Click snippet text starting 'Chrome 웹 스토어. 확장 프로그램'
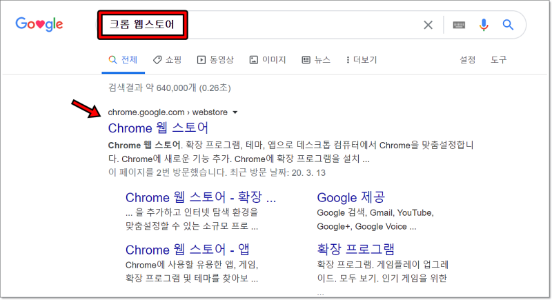 coord(290,152)
